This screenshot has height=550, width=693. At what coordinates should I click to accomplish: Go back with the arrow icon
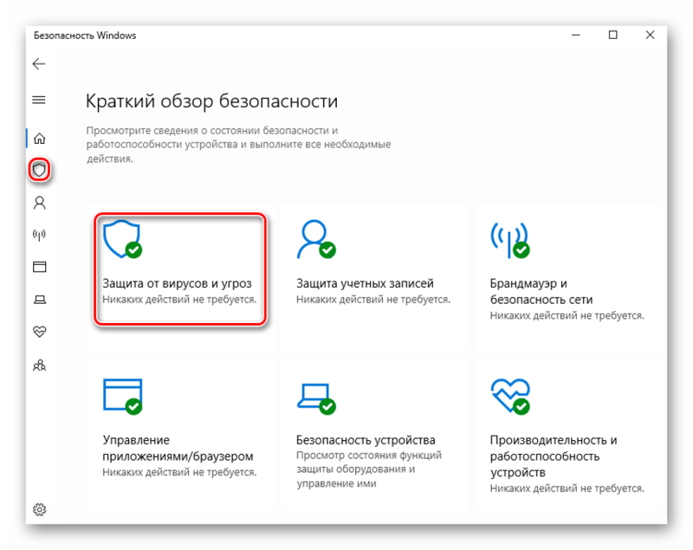click(x=39, y=64)
